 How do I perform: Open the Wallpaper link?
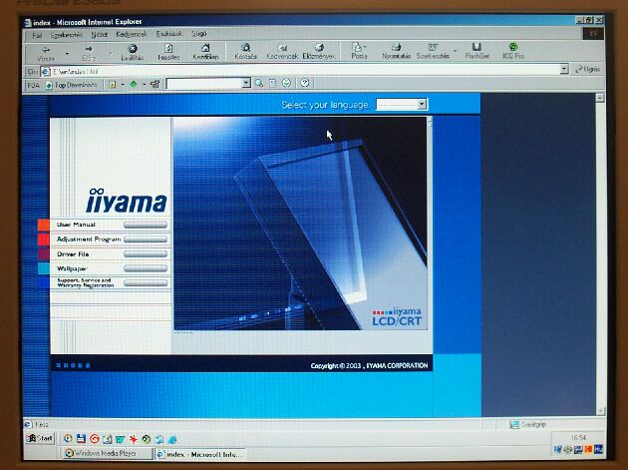72,268
